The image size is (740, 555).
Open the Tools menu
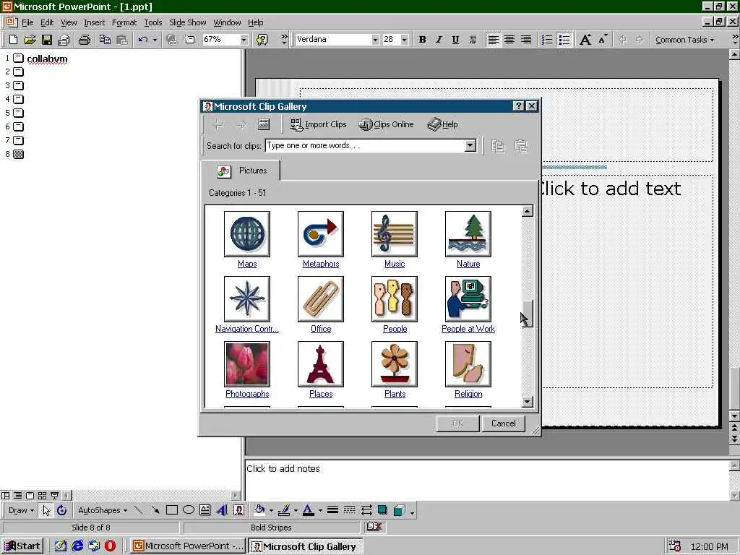click(153, 22)
